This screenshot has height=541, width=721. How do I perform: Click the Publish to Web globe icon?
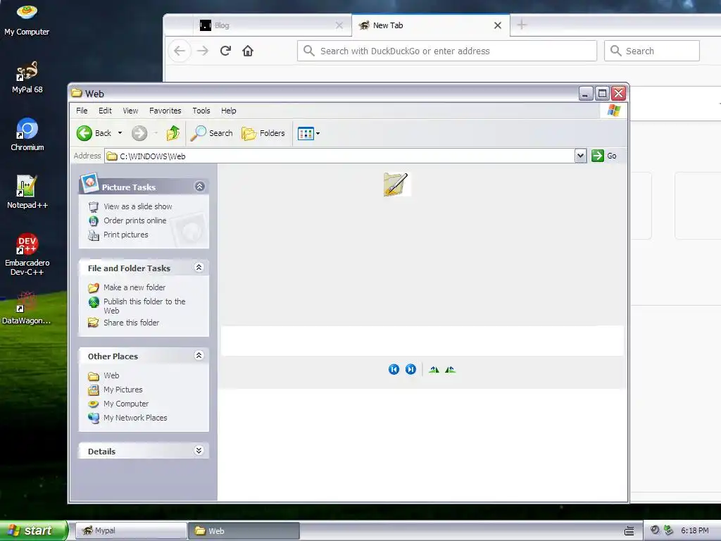coord(94,301)
